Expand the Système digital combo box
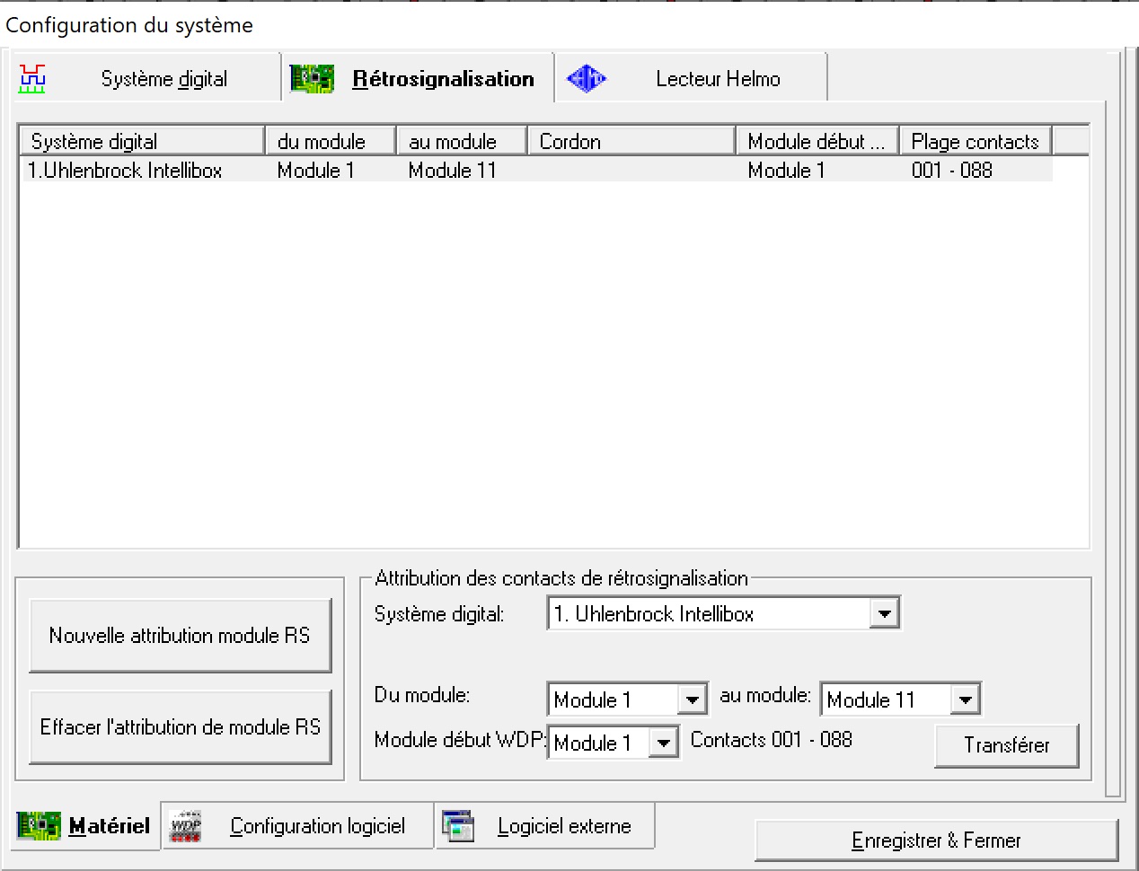The width and height of the screenshot is (1139, 871). 884,614
